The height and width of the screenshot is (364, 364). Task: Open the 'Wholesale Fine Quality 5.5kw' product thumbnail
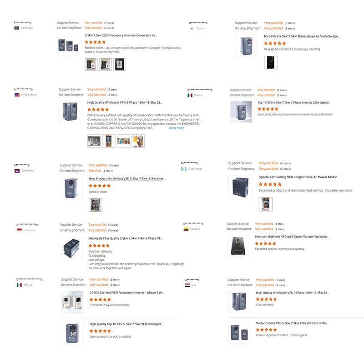[71, 248]
